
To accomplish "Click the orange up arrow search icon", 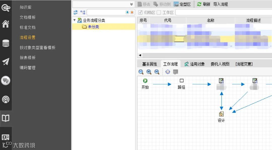I will 132,12.
